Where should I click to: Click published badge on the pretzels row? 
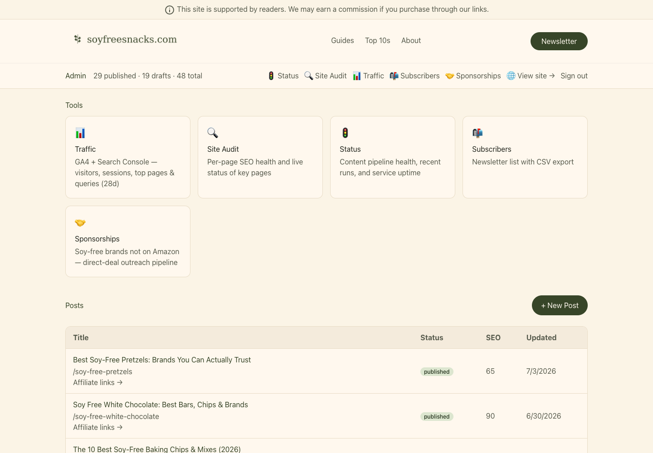(x=437, y=371)
